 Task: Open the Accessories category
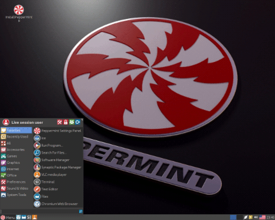[16, 150]
